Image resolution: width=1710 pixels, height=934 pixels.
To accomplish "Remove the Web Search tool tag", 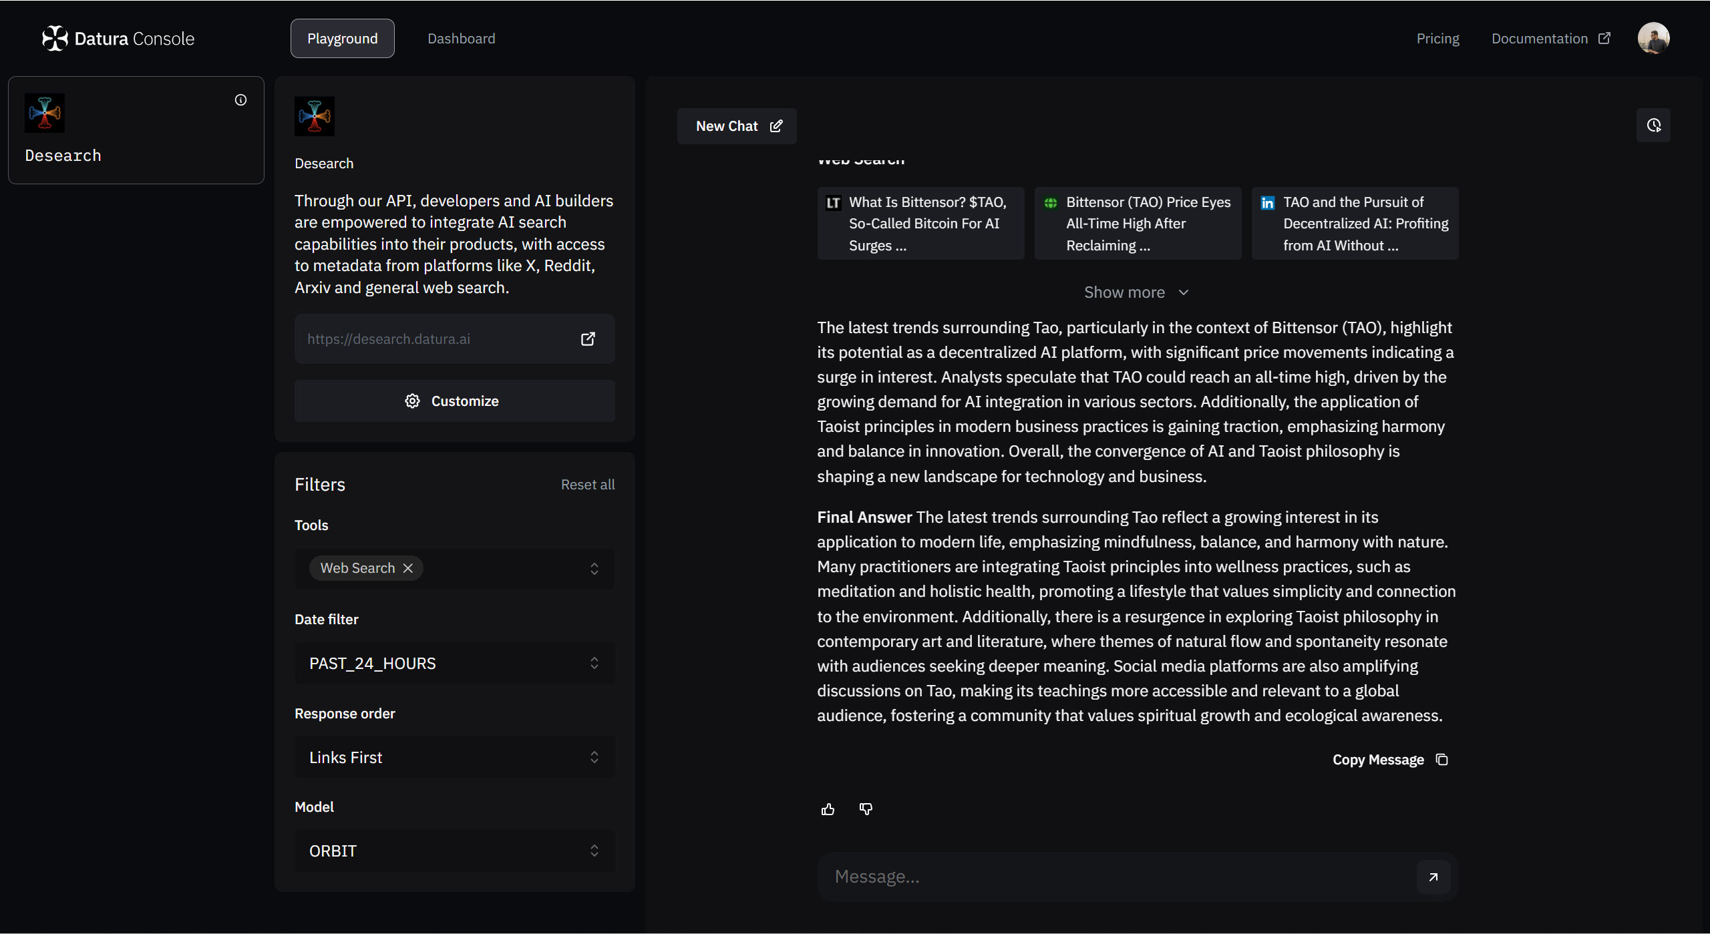I will (408, 568).
